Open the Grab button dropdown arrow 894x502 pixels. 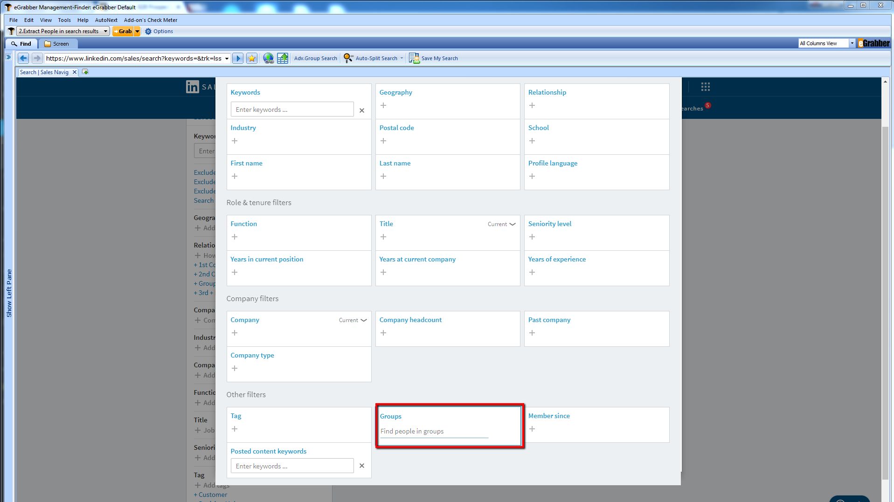(137, 31)
